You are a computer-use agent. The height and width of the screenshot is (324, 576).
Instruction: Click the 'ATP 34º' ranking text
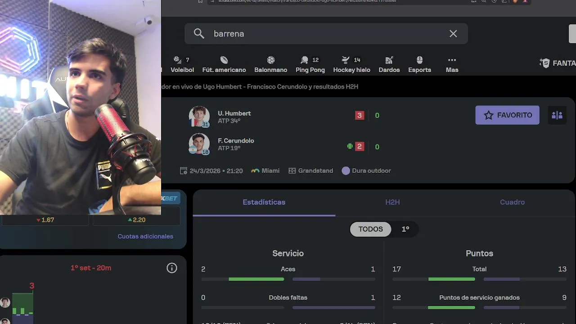click(229, 121)
